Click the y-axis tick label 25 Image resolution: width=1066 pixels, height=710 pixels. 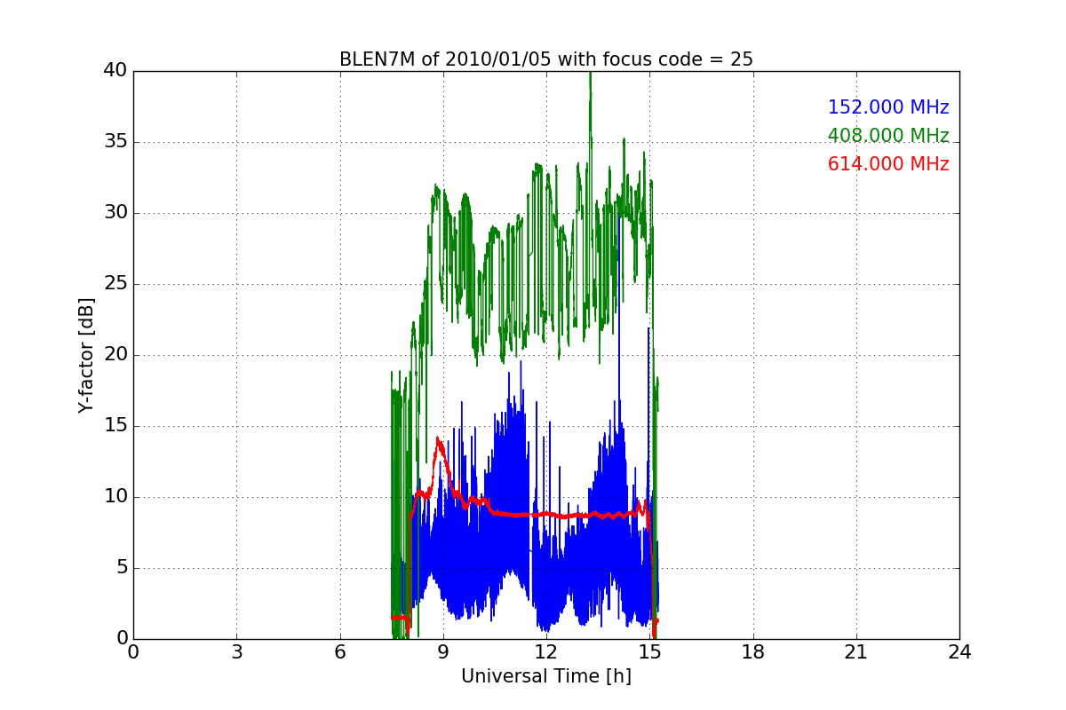pyautogui.click(x=115, y=284)
